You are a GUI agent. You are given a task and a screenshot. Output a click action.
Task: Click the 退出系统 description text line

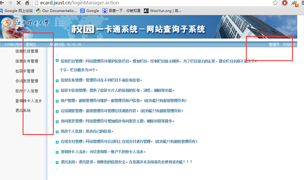(126, 162)
